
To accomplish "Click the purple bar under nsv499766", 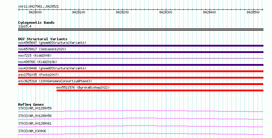I will 141,65.
